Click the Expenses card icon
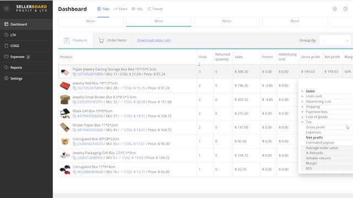The image size is (353, 198). [6, 57]
